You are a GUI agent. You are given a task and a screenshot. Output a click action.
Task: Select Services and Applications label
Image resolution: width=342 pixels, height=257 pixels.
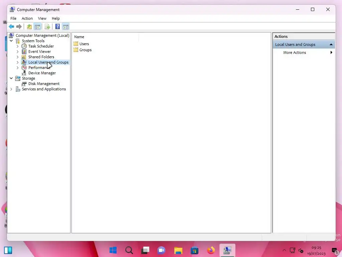coord(44,89)
